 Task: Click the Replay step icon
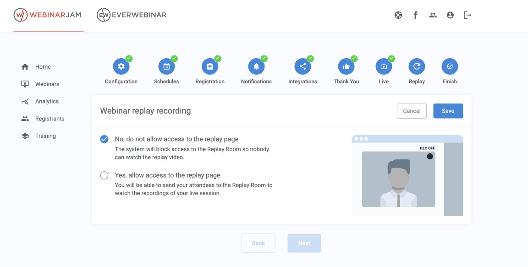click(x=417, y=67)
